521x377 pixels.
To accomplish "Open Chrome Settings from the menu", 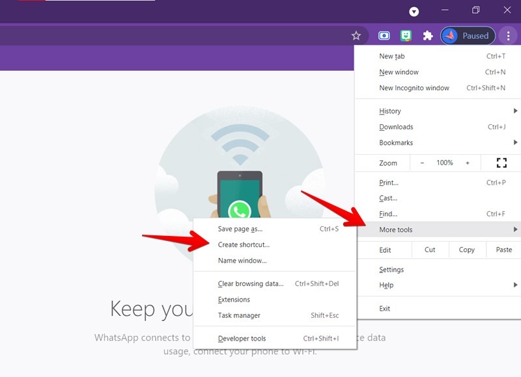I will click(392, 269).
